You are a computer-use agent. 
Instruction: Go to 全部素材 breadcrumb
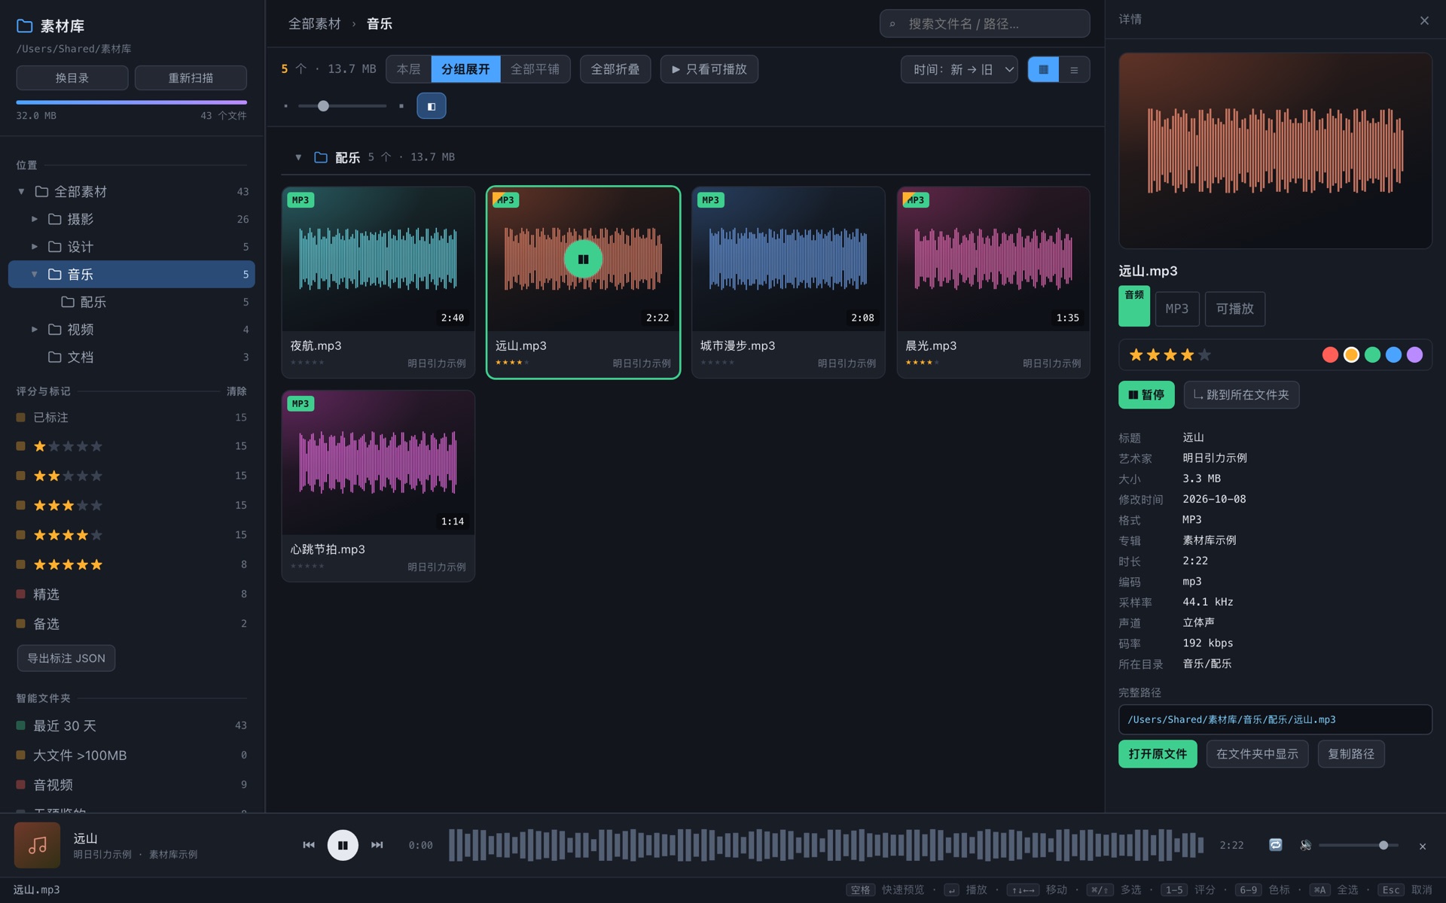click(x=314, y=24)
